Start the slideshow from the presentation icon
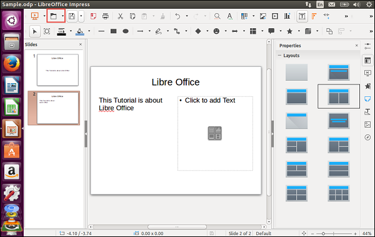This screenshot has height=237, width=375. pos(35,16)
